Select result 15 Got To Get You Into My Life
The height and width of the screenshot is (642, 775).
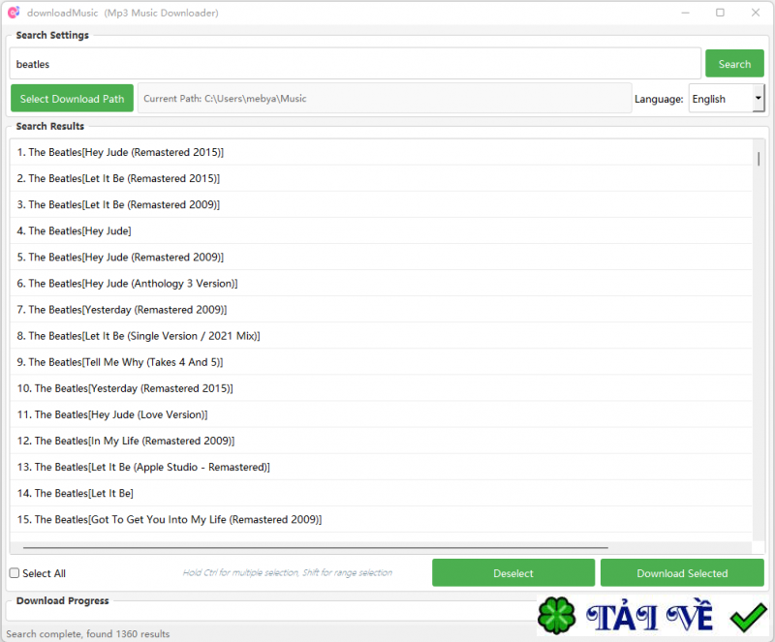click(381, 519)
